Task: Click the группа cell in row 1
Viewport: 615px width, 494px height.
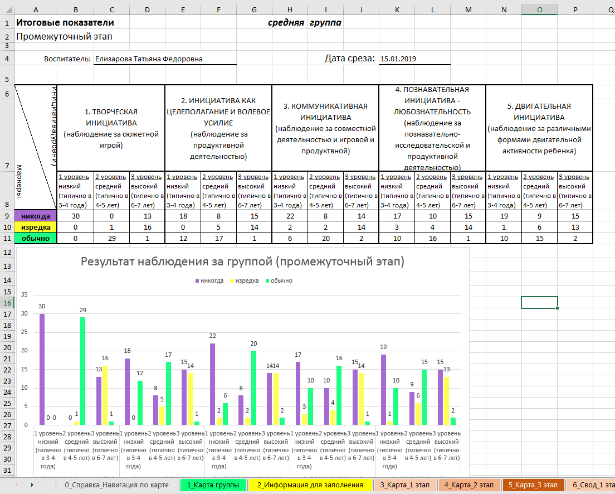Action: [325, 23]
